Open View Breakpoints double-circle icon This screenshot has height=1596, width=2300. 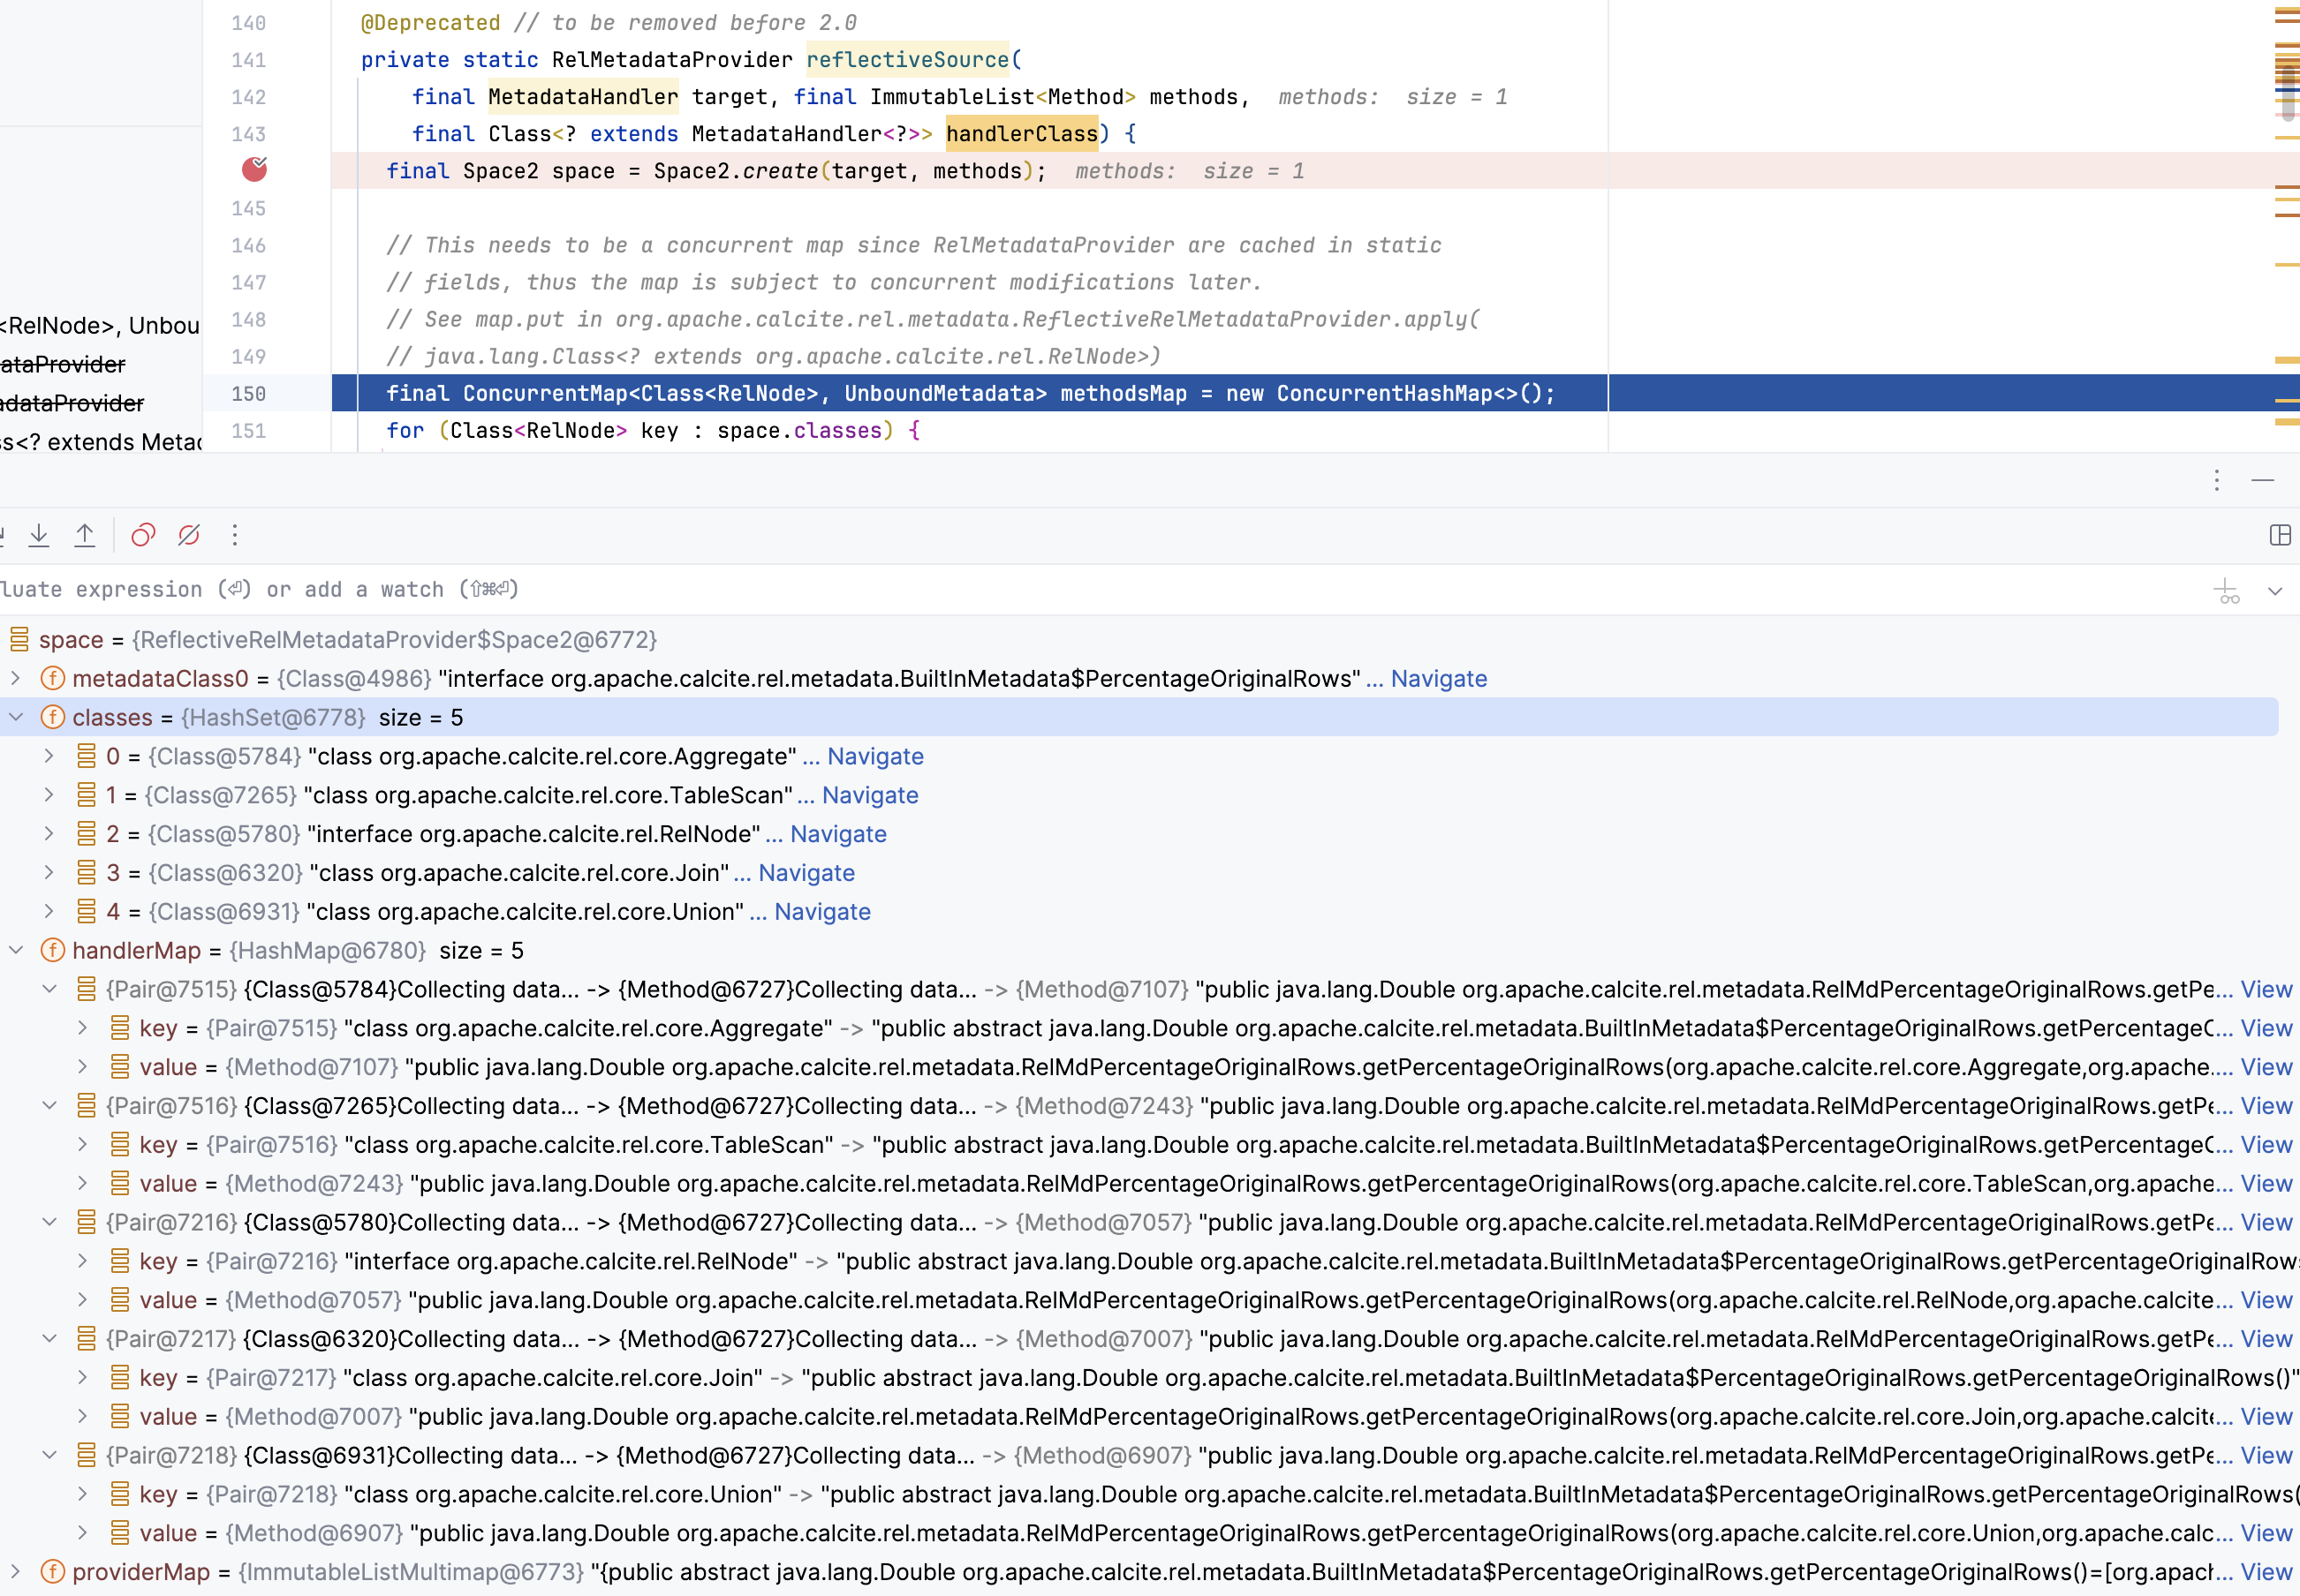tap(143, 536)
